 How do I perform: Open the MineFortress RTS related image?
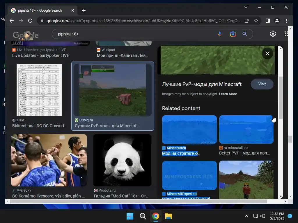coord(189,175)
